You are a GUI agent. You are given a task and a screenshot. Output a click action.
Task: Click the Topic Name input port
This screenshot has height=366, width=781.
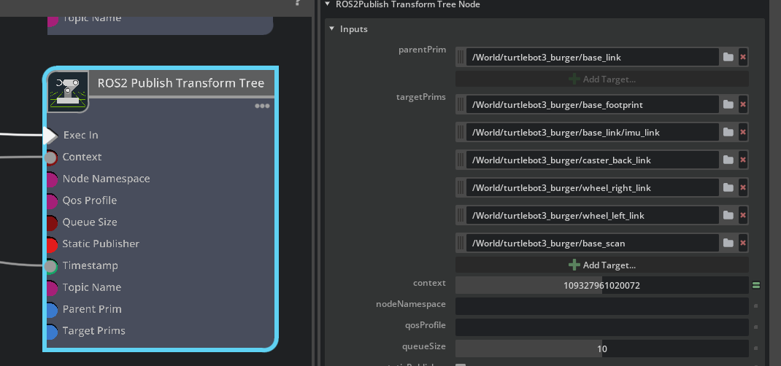click(x=51, y=288)
